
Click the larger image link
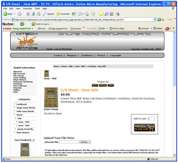point(51,109)
